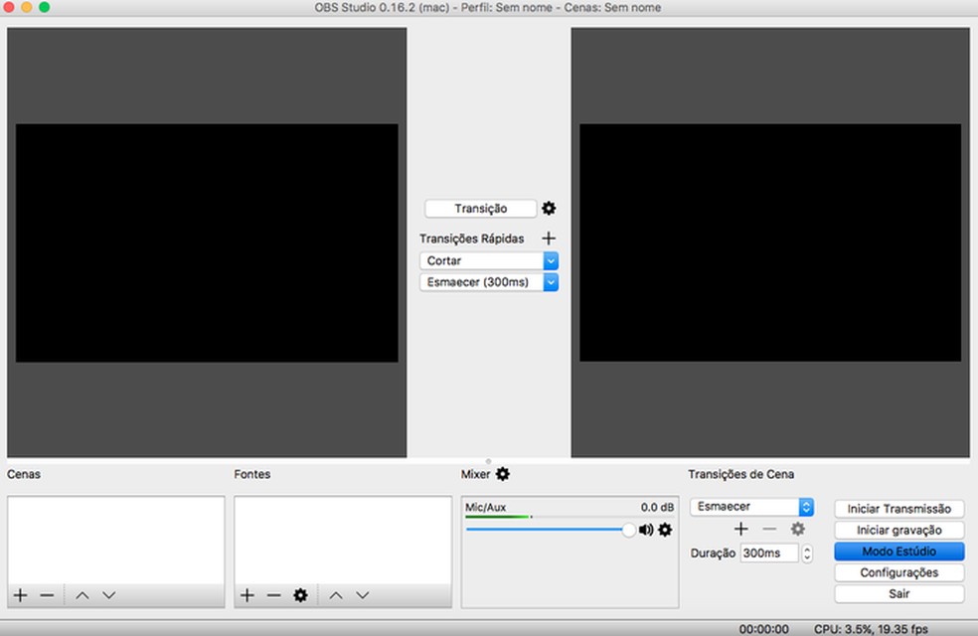Move scene up in Cenas list
978x636 pixels.
point(82,595)
